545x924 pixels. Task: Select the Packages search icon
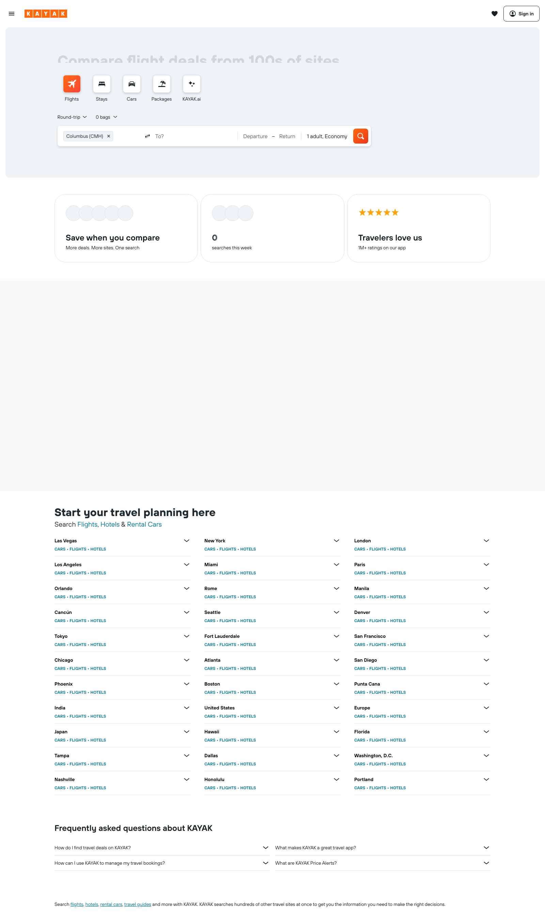pos(161,84)
